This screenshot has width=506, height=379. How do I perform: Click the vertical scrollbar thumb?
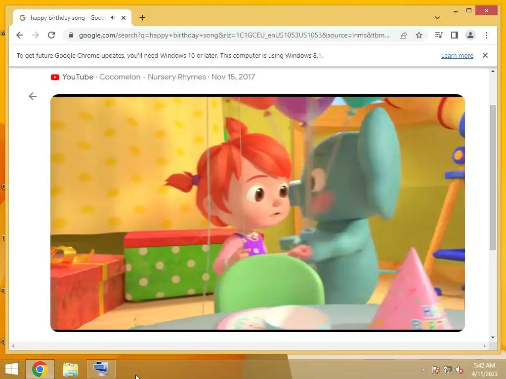pos(493,177)
